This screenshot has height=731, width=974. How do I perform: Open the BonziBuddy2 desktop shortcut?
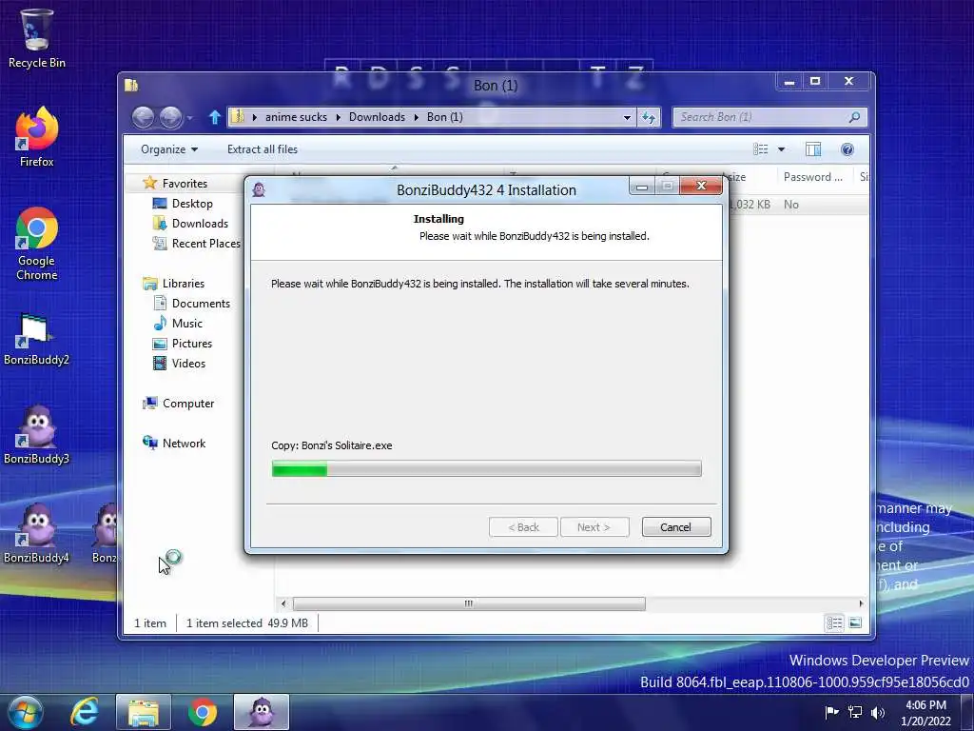(36, 339)
